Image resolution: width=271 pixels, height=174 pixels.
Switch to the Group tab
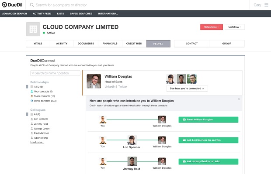(227, 44)
